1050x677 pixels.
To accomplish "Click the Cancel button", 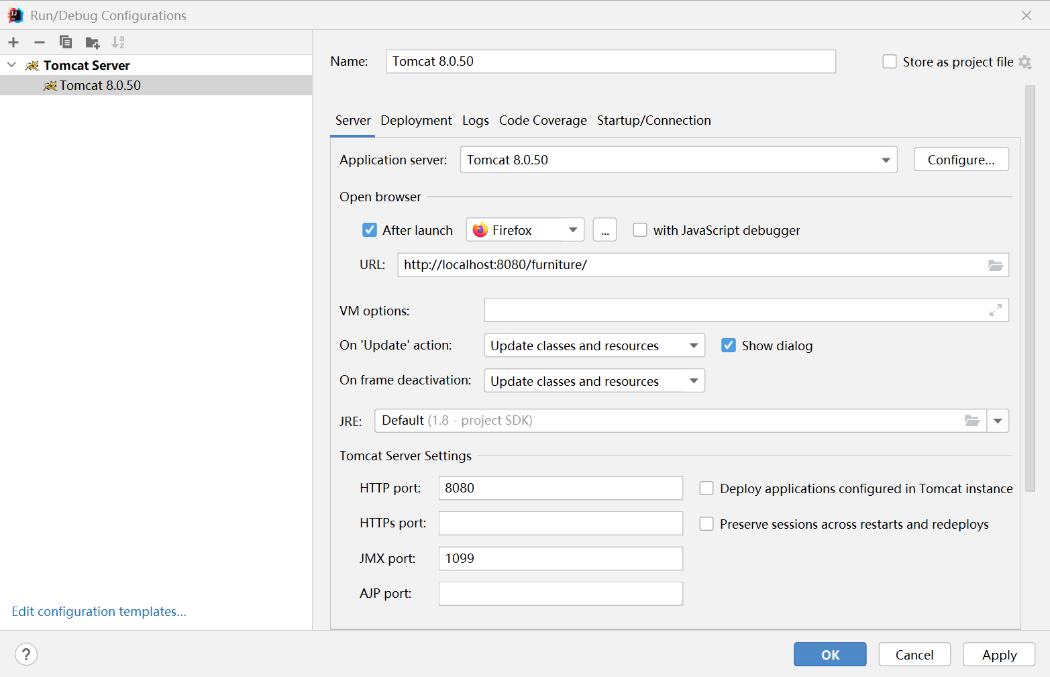I will [914, 655].
